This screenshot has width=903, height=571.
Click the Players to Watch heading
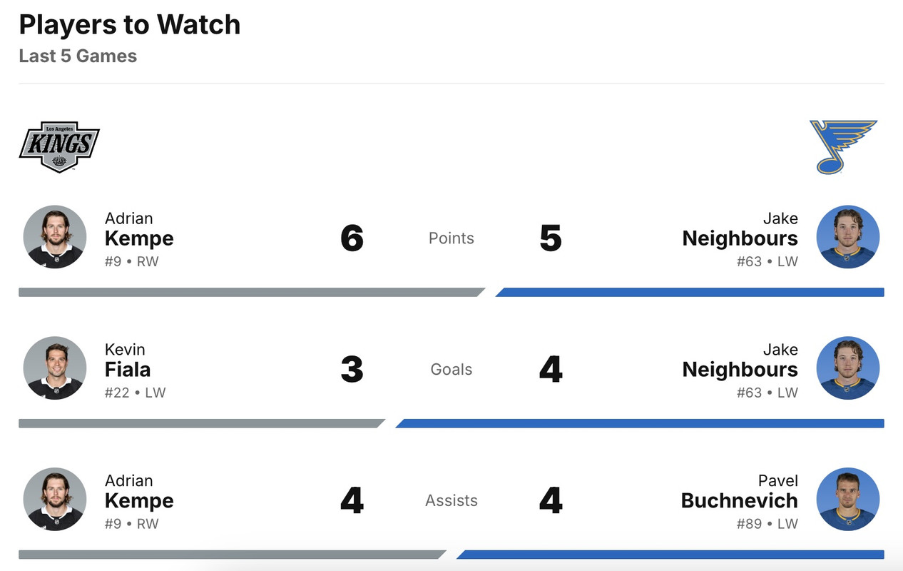pos(130,25)
